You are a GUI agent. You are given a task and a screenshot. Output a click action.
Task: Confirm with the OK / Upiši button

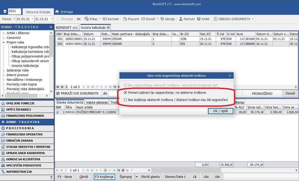(x=220, y=111)
